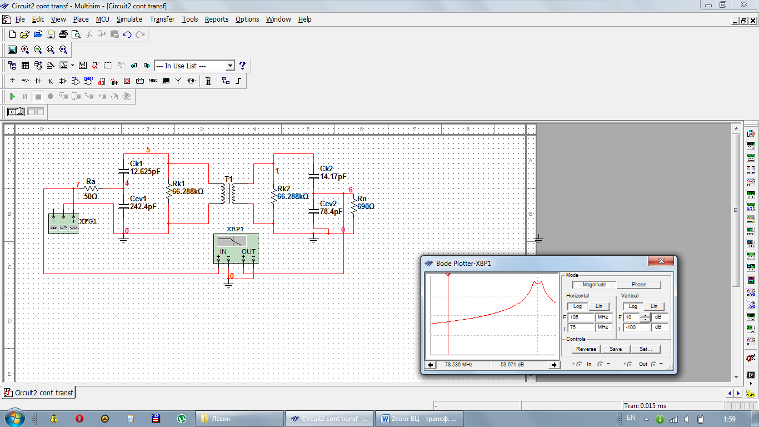Show the Design Toolbox icon
Image resolution: width=759 pixels, height=427 pixels.
[12, 66]
